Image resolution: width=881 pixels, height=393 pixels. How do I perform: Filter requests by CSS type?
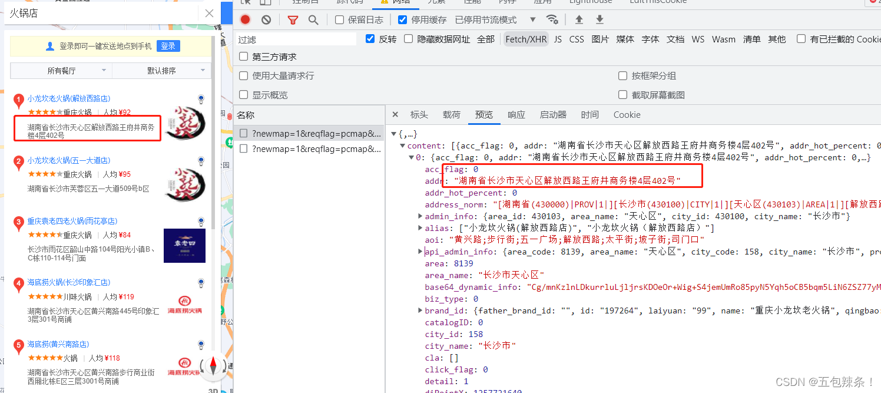coord(577,39)
